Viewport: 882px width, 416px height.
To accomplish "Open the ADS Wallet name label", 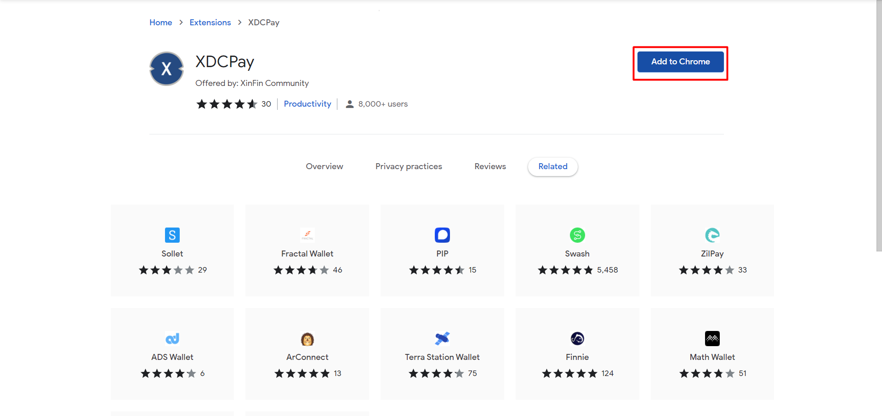I will [172, 357].
